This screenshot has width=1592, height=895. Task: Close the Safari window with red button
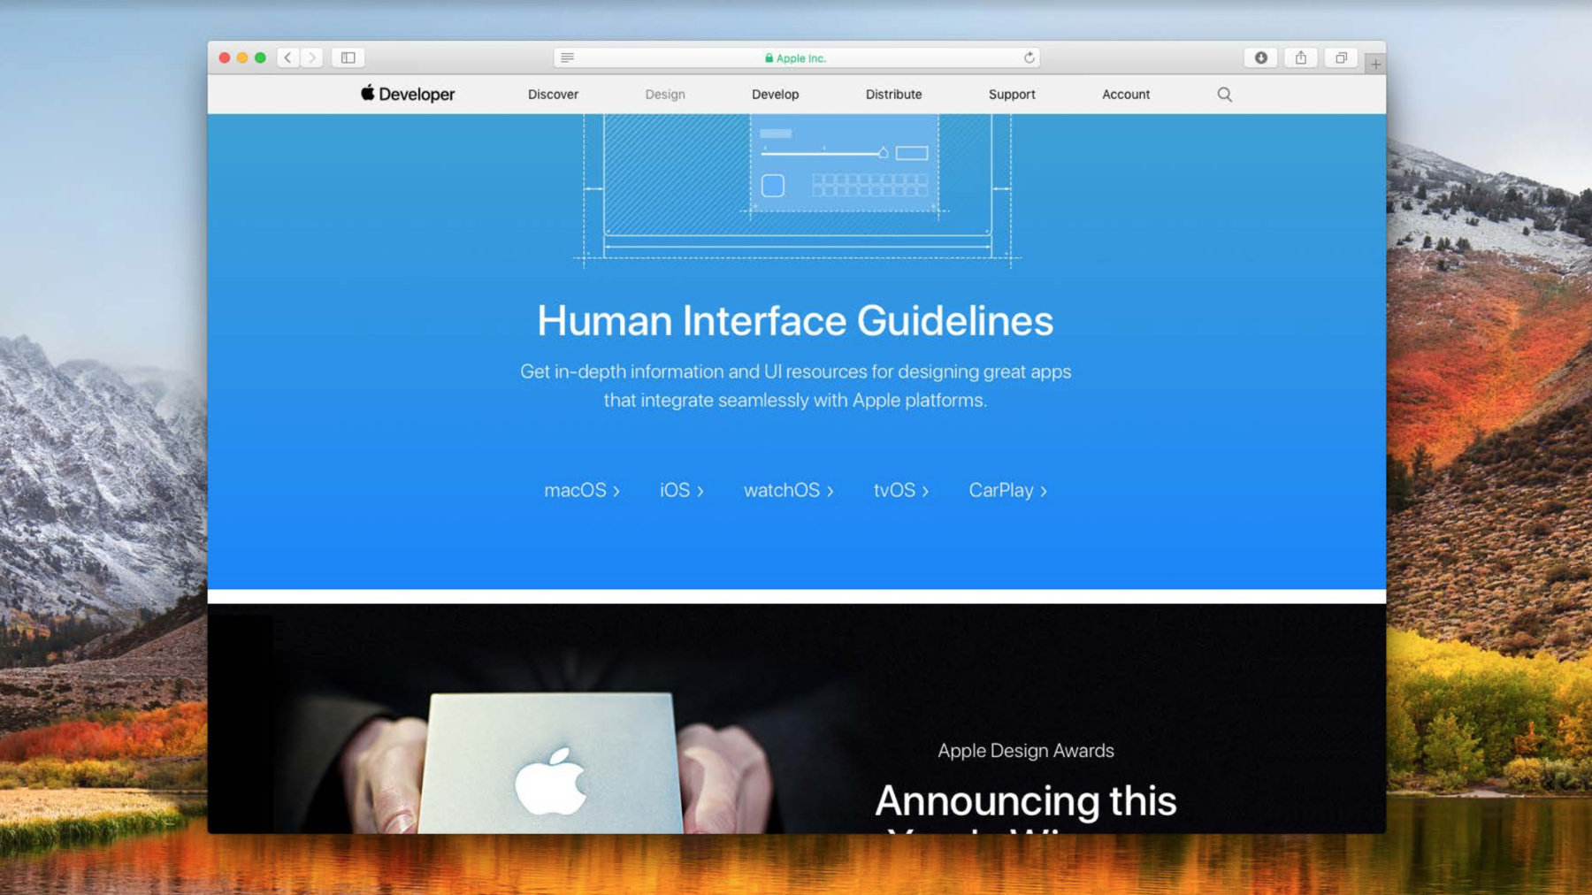[x=225, y=57]
